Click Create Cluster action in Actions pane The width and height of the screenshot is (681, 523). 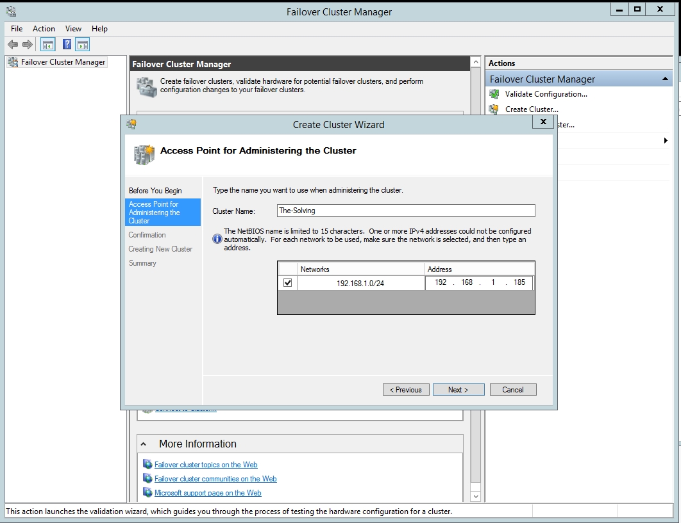tap(532, 109)
